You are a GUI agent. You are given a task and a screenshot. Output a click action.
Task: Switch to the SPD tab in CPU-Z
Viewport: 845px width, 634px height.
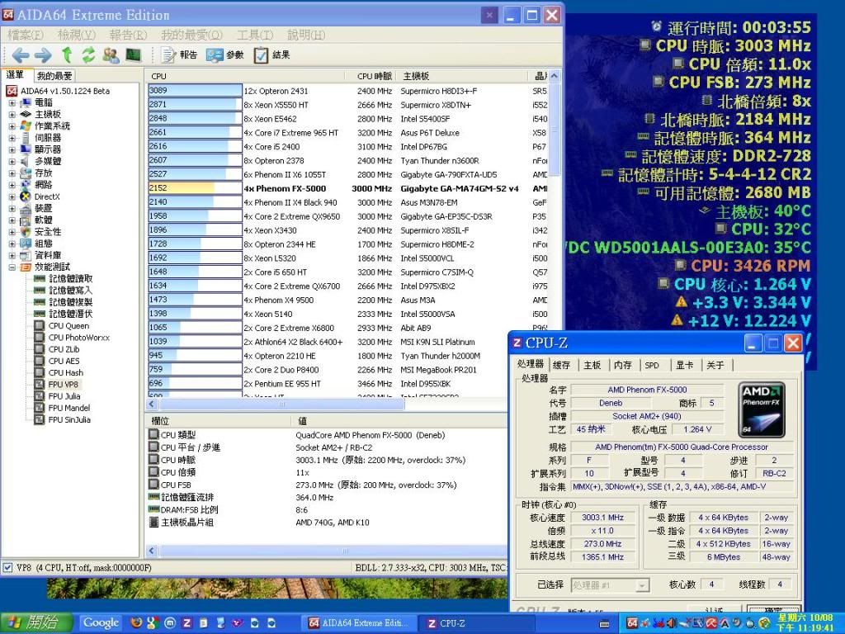[652, 365]
